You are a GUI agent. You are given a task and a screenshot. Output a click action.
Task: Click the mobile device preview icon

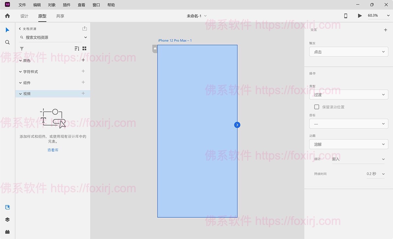pos(346,16)
